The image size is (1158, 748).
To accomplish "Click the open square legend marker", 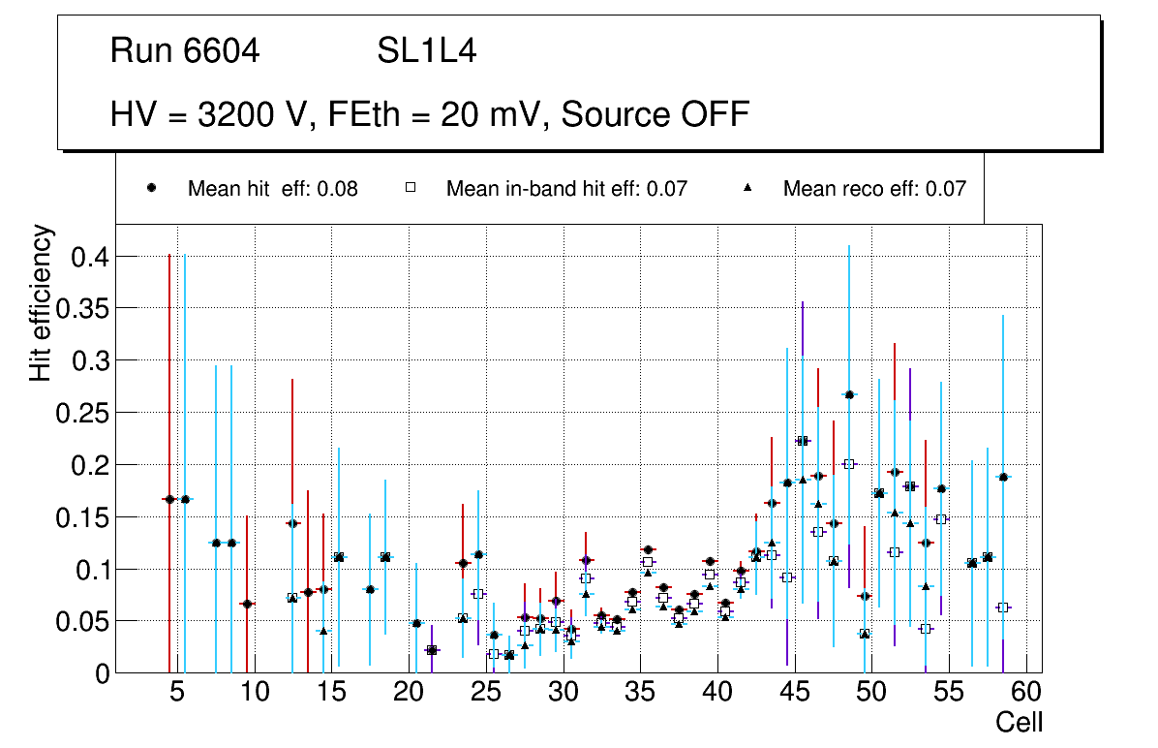I will pos(410,189).
